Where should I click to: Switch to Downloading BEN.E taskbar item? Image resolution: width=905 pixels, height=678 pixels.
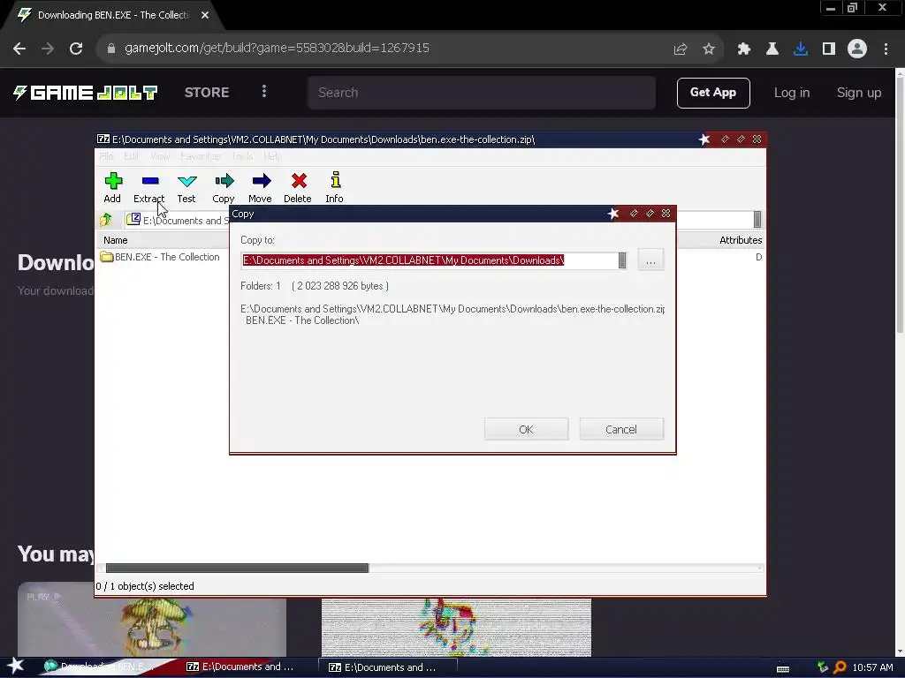coord(103,667)
